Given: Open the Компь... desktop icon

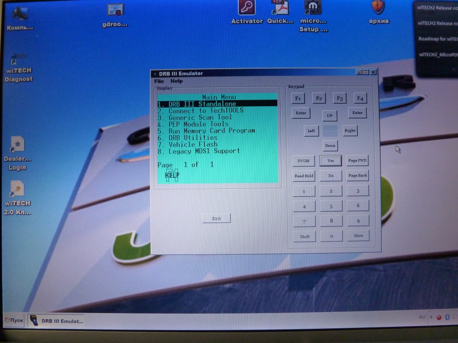Looking at the screenshot, I should [x=20, y=18].
